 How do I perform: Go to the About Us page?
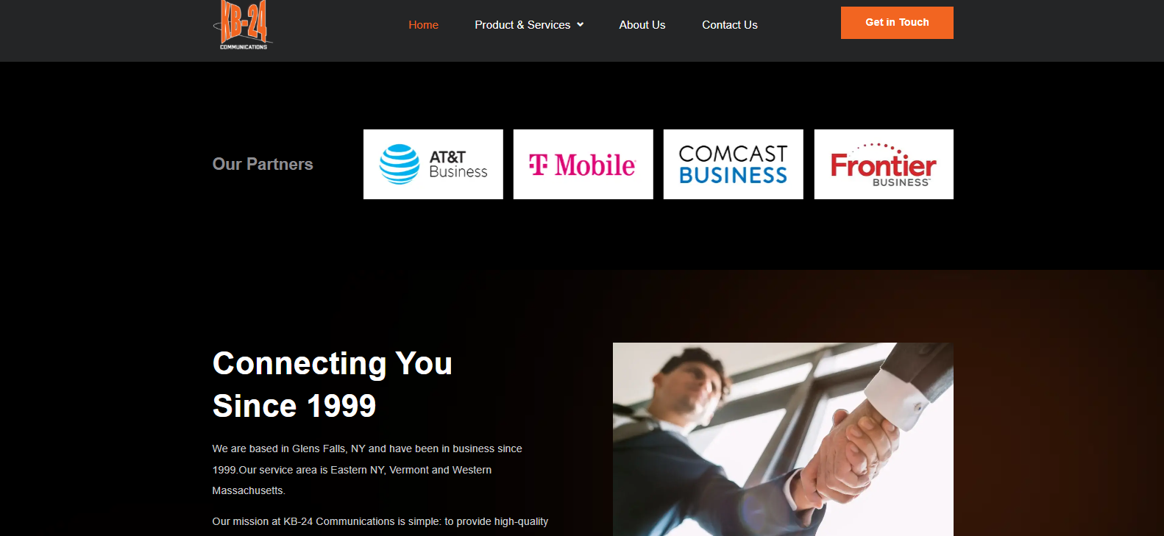pos(642,25)
